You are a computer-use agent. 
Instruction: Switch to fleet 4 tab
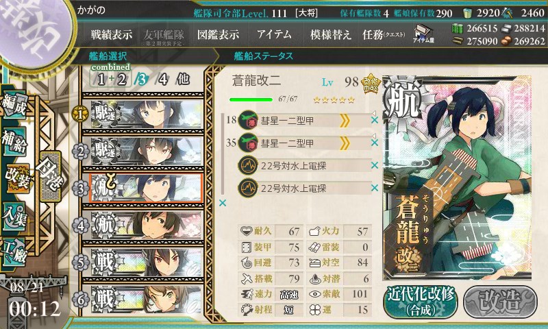coord(163,80)
